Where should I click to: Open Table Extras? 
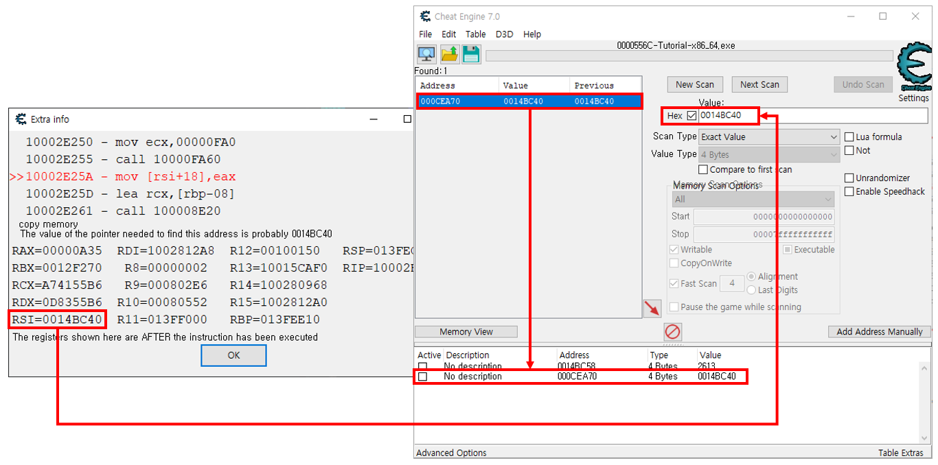click(x=901, y=453)
